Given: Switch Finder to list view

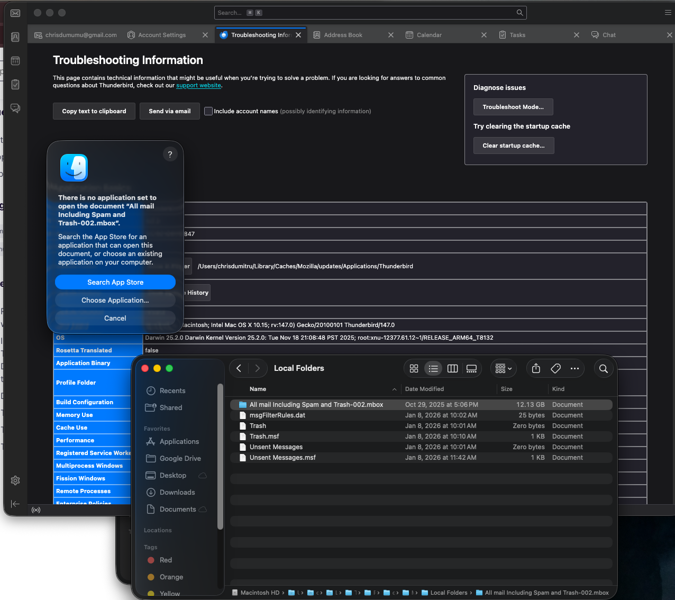Looking at the screenshot, I should [x=433, y=369].
